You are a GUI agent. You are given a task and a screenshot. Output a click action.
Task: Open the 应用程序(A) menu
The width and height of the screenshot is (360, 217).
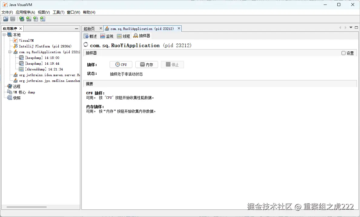coord(25,12)
